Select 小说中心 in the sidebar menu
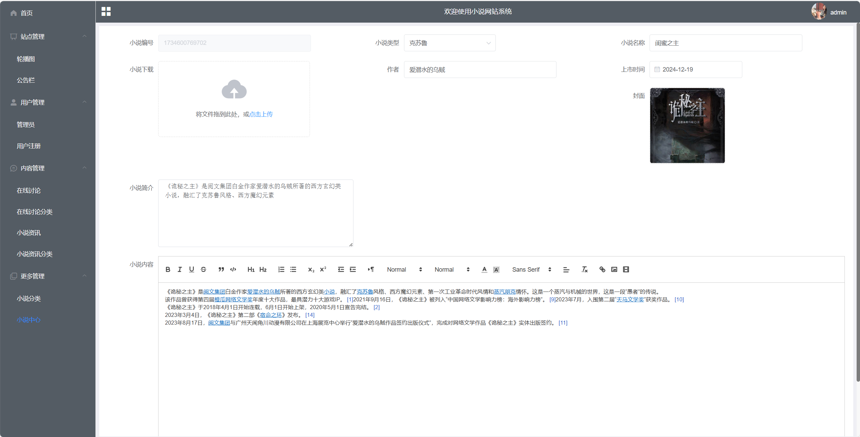The height and width of the screenshot is (437, 860). click(x=29, y=320)
